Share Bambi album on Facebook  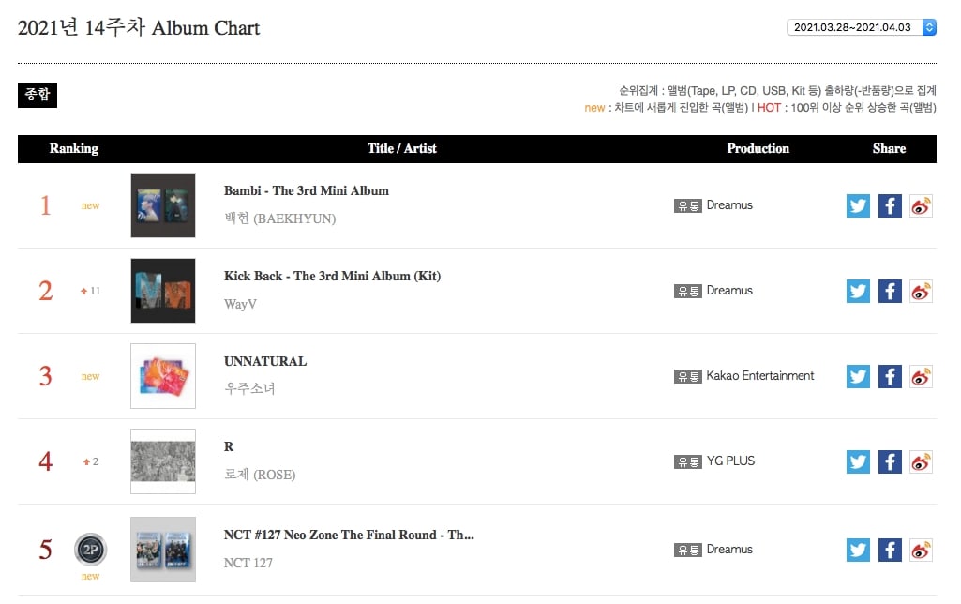point(890,205)
